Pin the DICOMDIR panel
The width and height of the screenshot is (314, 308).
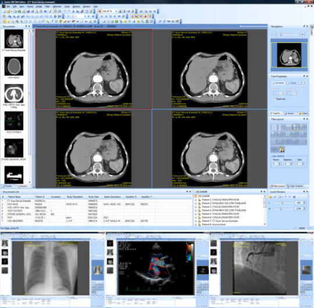pos(261,192)
